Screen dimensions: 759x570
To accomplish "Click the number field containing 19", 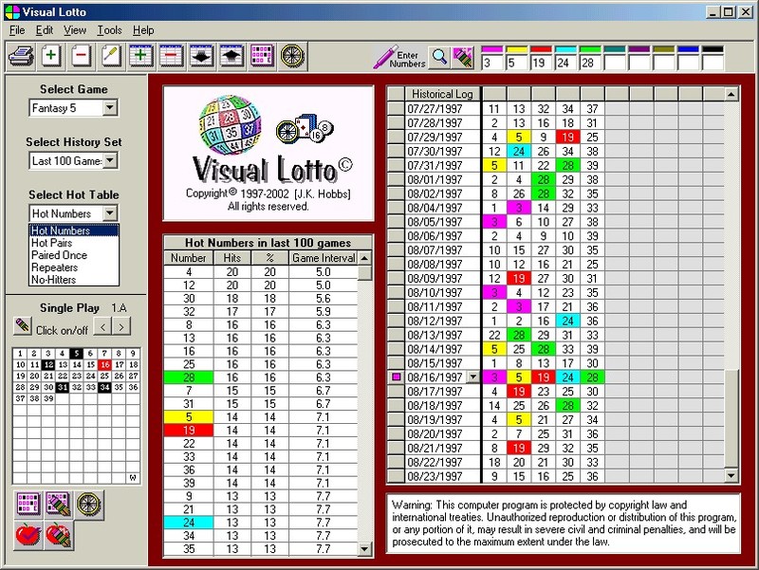I will tap(541, 63).
